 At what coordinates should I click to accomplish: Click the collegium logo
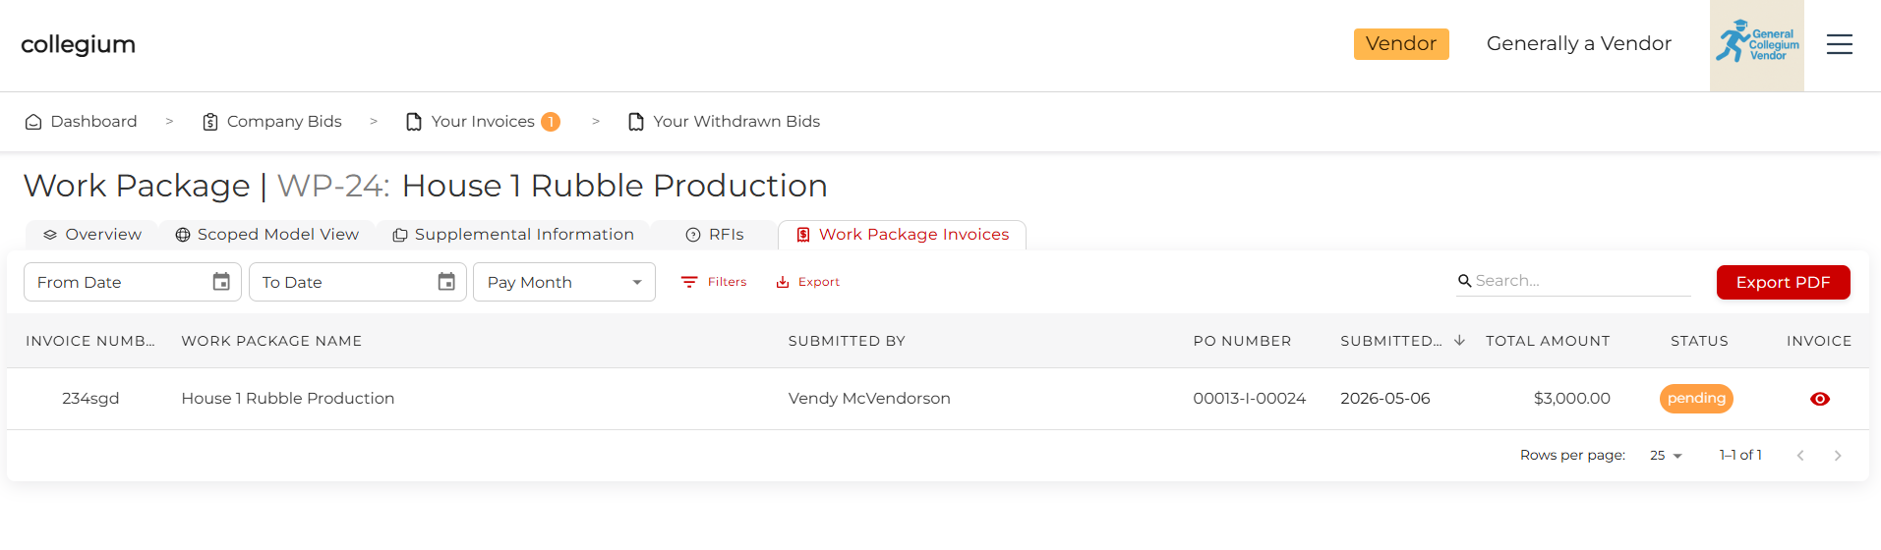[x=78, y=44]
